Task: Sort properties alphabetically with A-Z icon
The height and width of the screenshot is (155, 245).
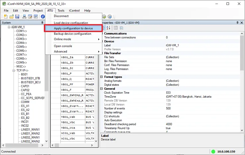Action: click(x=108, y=28)
